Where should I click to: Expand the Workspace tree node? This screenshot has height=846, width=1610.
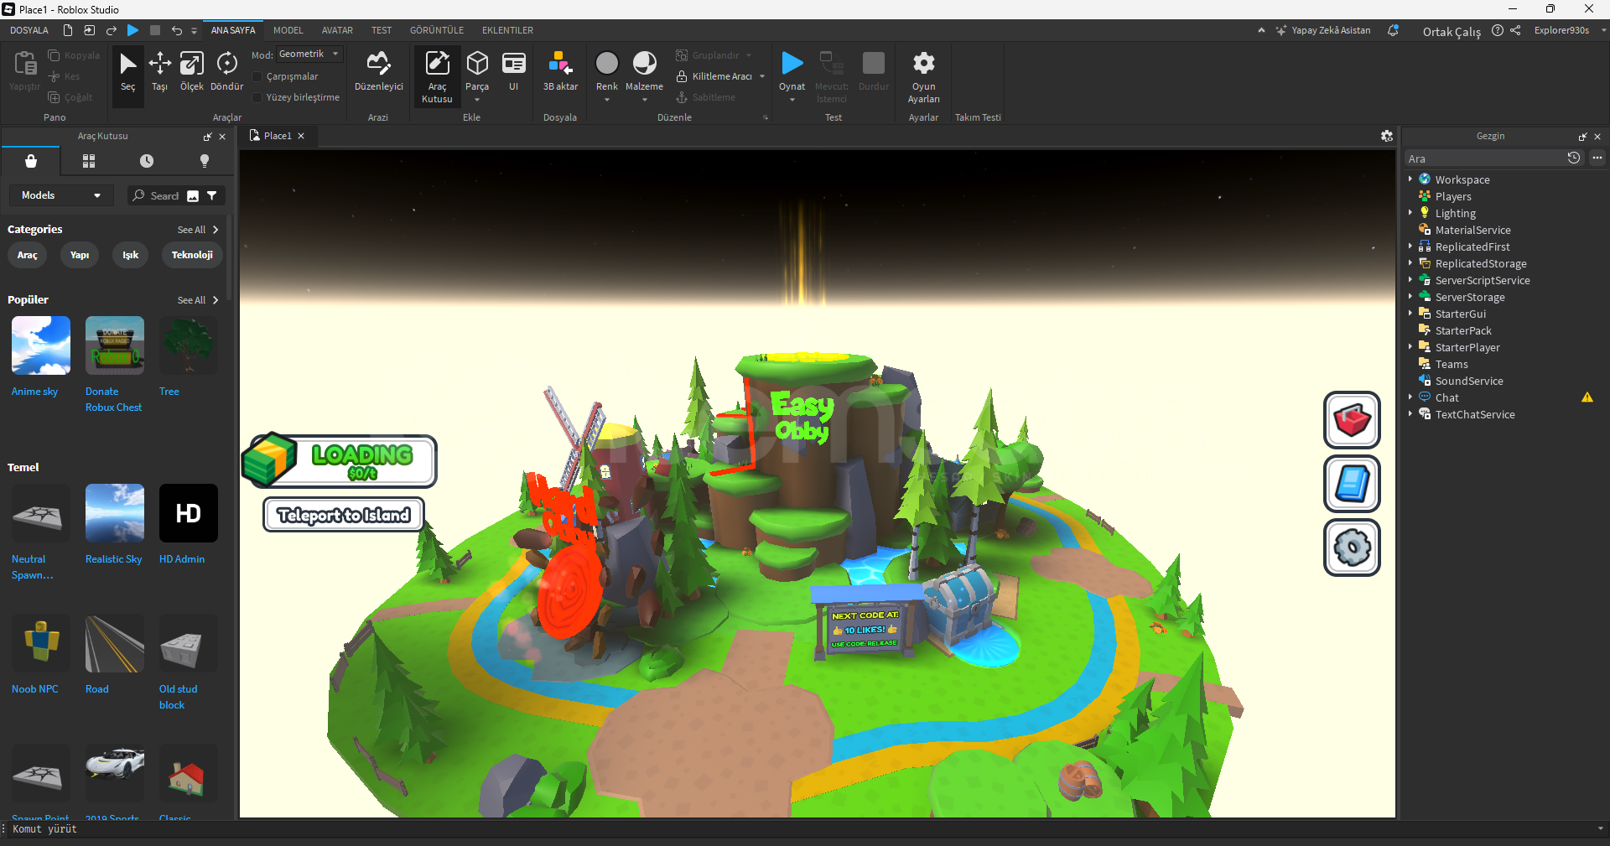click(1410, 179)
